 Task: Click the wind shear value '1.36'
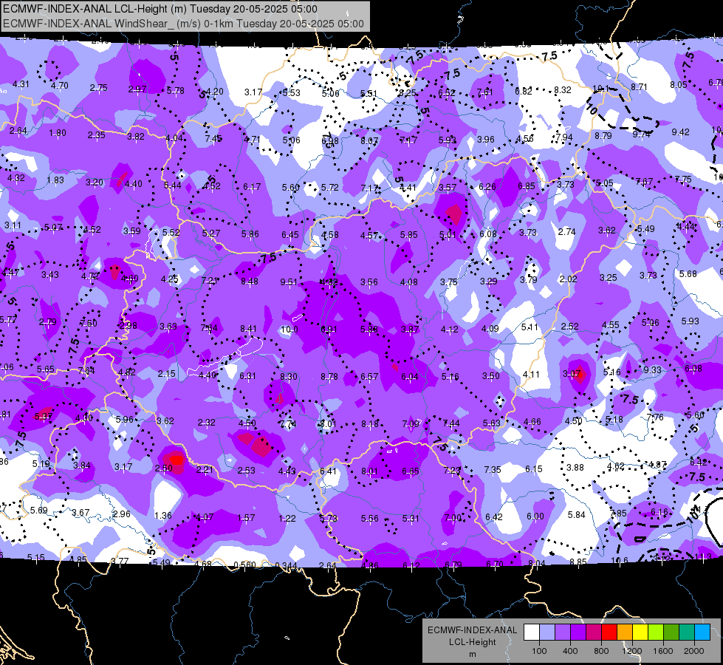coord(162,516)
